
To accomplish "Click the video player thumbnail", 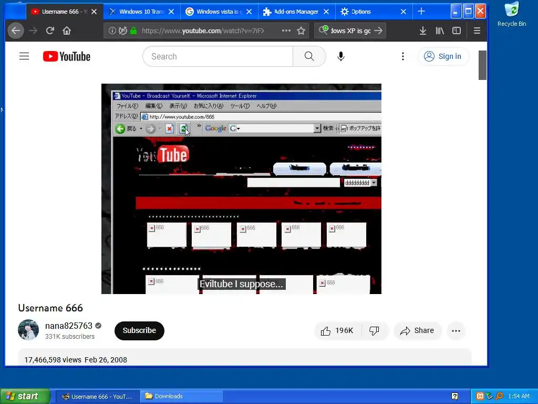I will pyautogui.click(x=241, y=189).
